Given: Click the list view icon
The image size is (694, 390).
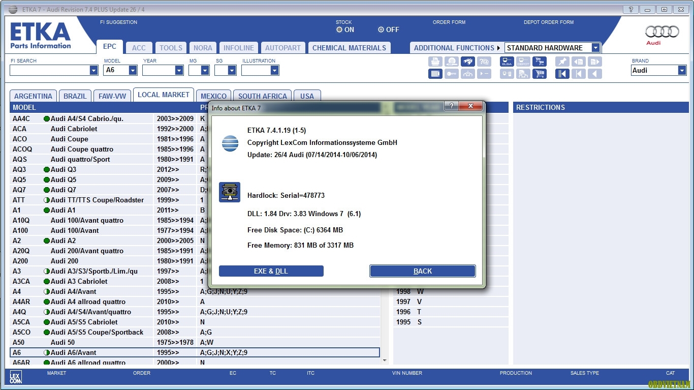Looking at the screenshot, I should (435, 74).
